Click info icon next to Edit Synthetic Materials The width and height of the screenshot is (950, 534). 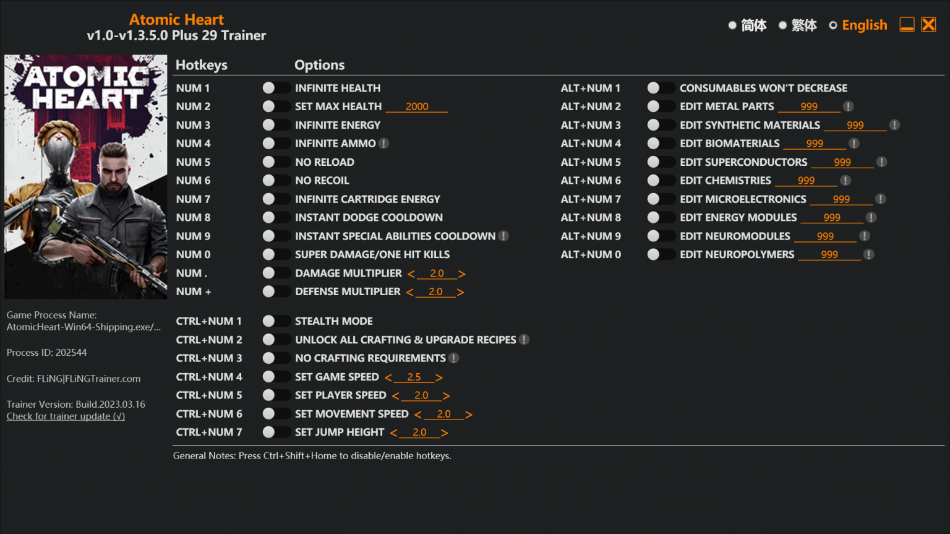[x=894, y=125]
